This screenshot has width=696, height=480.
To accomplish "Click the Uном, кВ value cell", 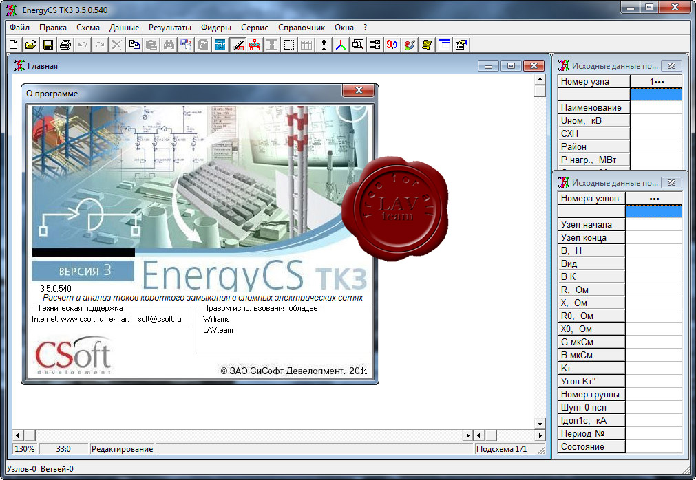I will 657,120.
